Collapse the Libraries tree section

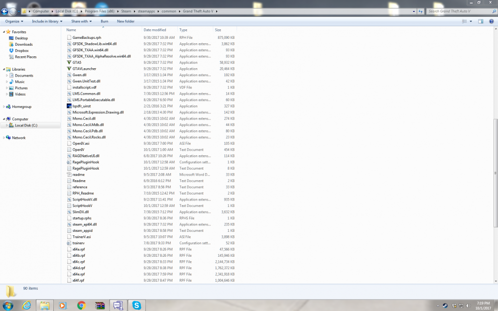[x=4, y=69]
